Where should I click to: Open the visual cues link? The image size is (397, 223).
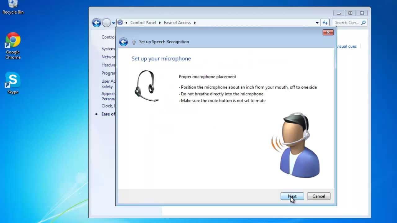346,46
